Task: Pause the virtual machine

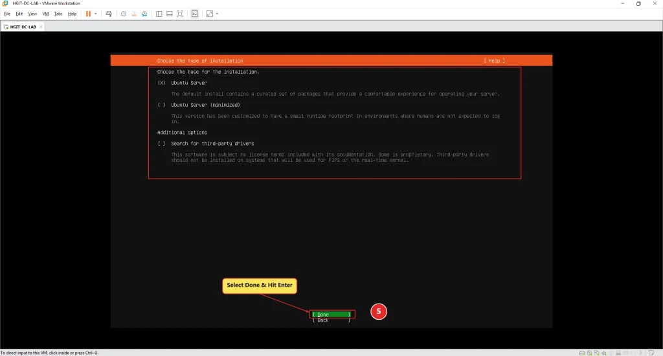Action: (88, 14)
